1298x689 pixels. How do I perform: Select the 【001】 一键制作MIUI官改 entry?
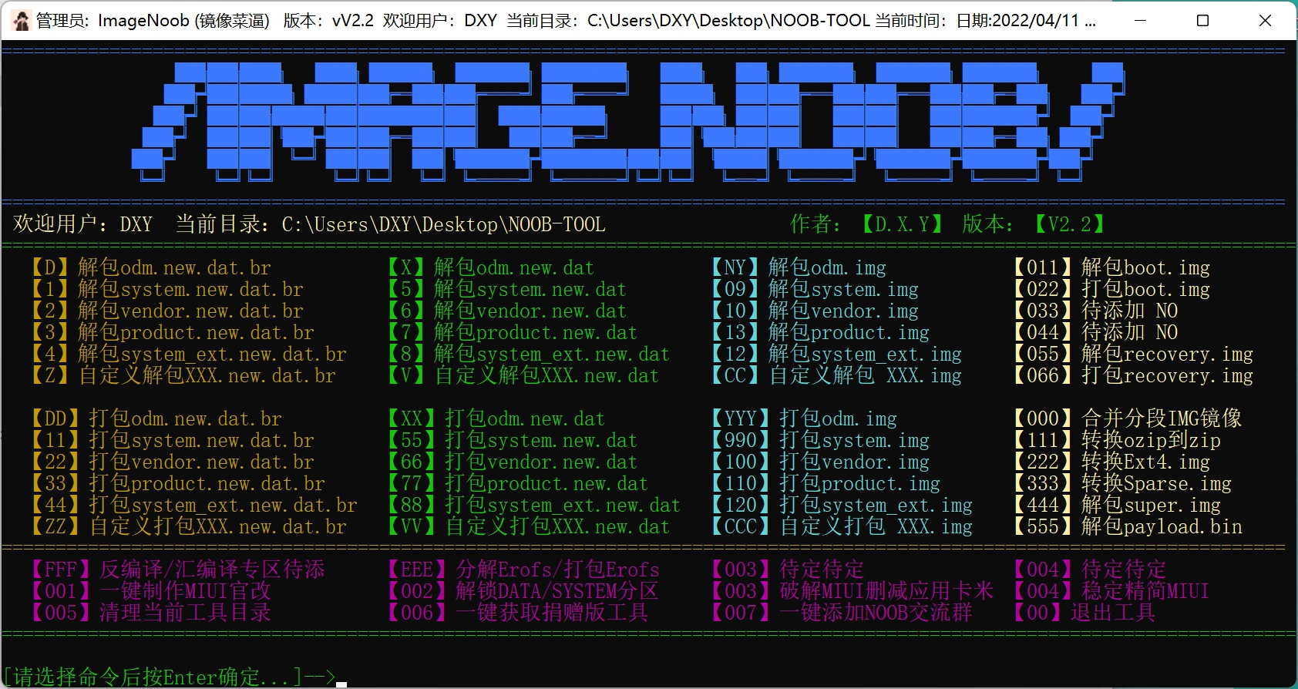[x=150, y=592]
